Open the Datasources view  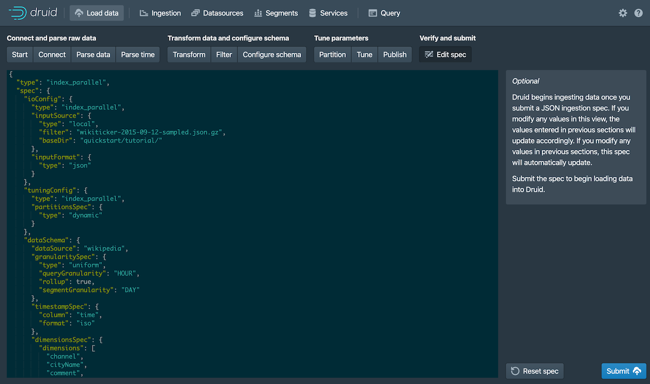point(217,13)
